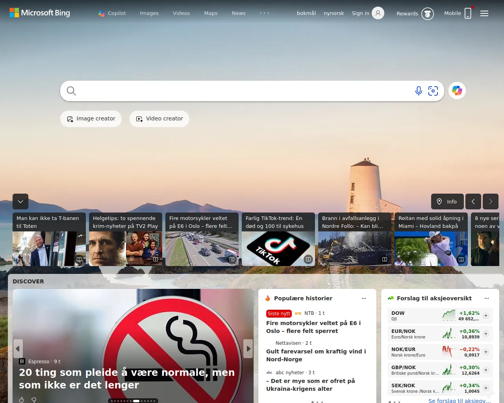Add NOK/EUR to watchlist with plus
504x403 pixels.
486,352
